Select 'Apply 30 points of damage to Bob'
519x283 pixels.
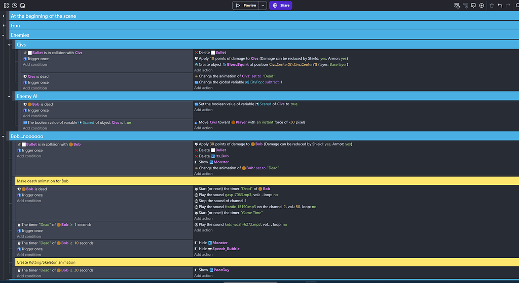273,144
